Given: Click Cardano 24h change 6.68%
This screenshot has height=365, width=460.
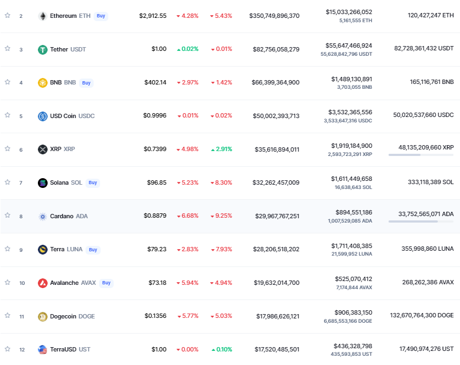Looking at the screenshot, I should click(188, 216).
